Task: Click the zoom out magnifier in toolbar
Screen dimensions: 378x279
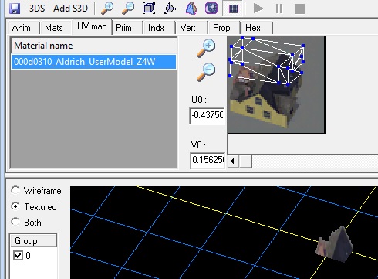Action: coord(128,9)
